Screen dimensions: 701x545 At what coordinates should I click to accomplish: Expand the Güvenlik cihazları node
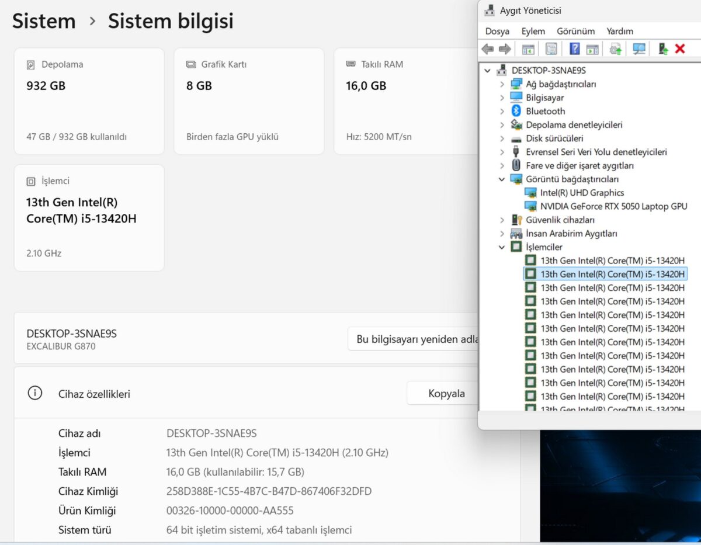tap(502, 220)
